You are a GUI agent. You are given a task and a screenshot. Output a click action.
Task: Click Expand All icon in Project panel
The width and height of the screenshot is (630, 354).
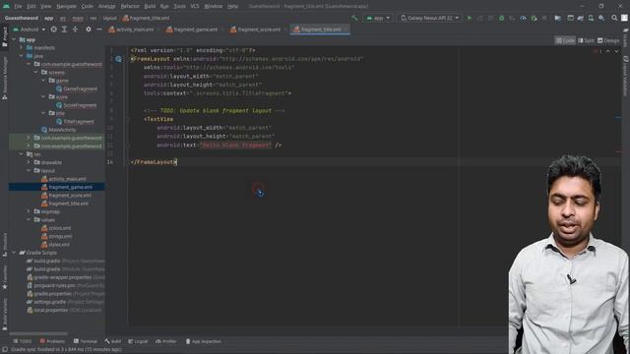coord(64,29)
